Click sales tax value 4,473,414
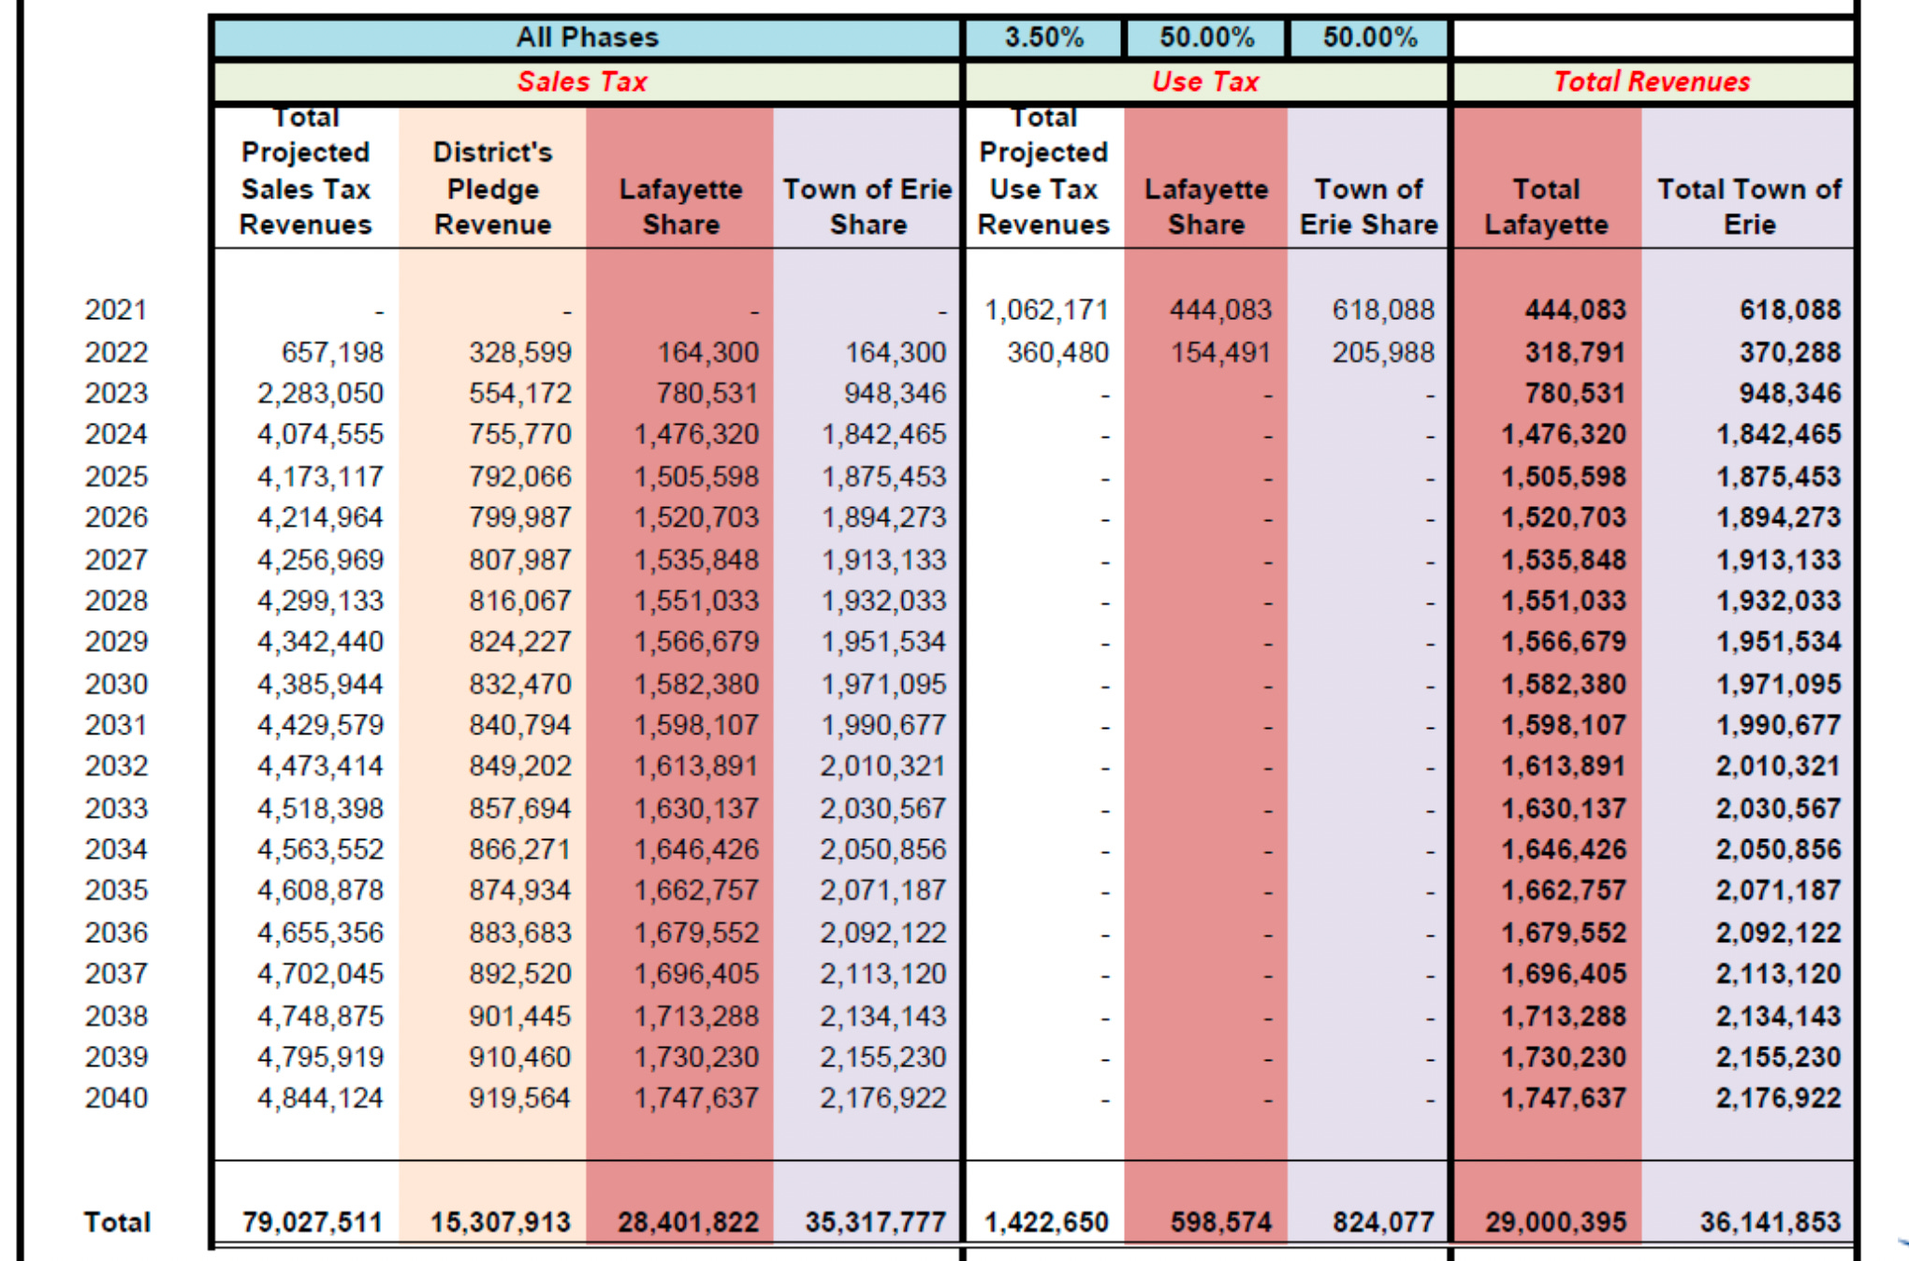The image size is (1909, 1261). (320, 767)
